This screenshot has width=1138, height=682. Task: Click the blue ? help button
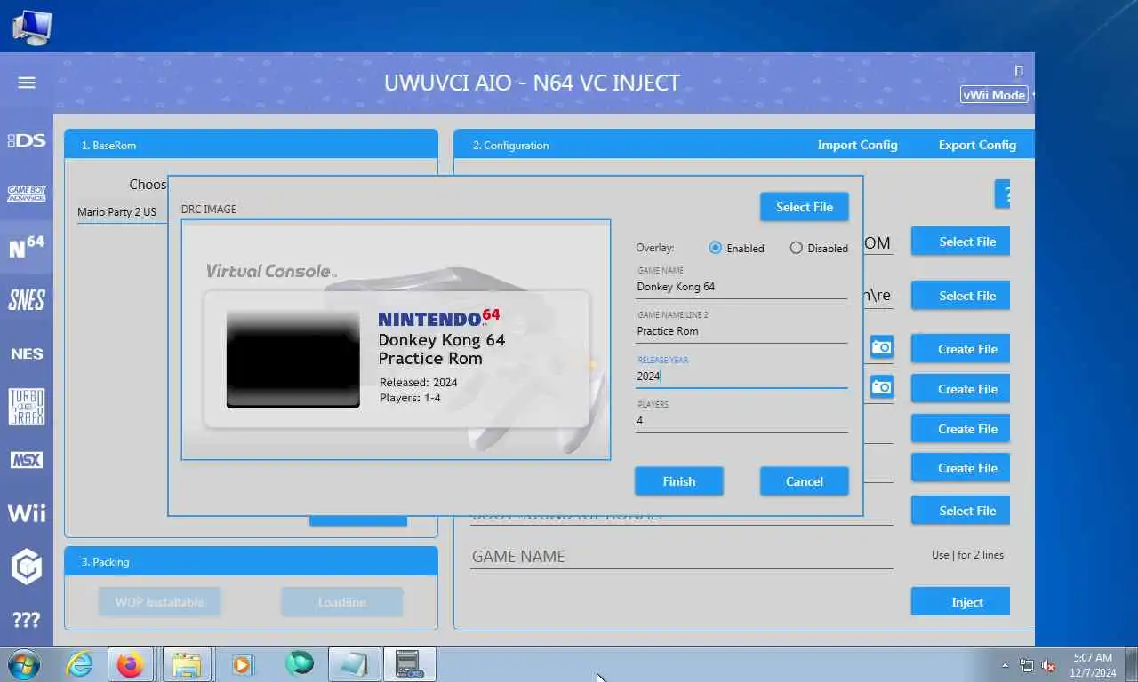tap(1003, 194)
